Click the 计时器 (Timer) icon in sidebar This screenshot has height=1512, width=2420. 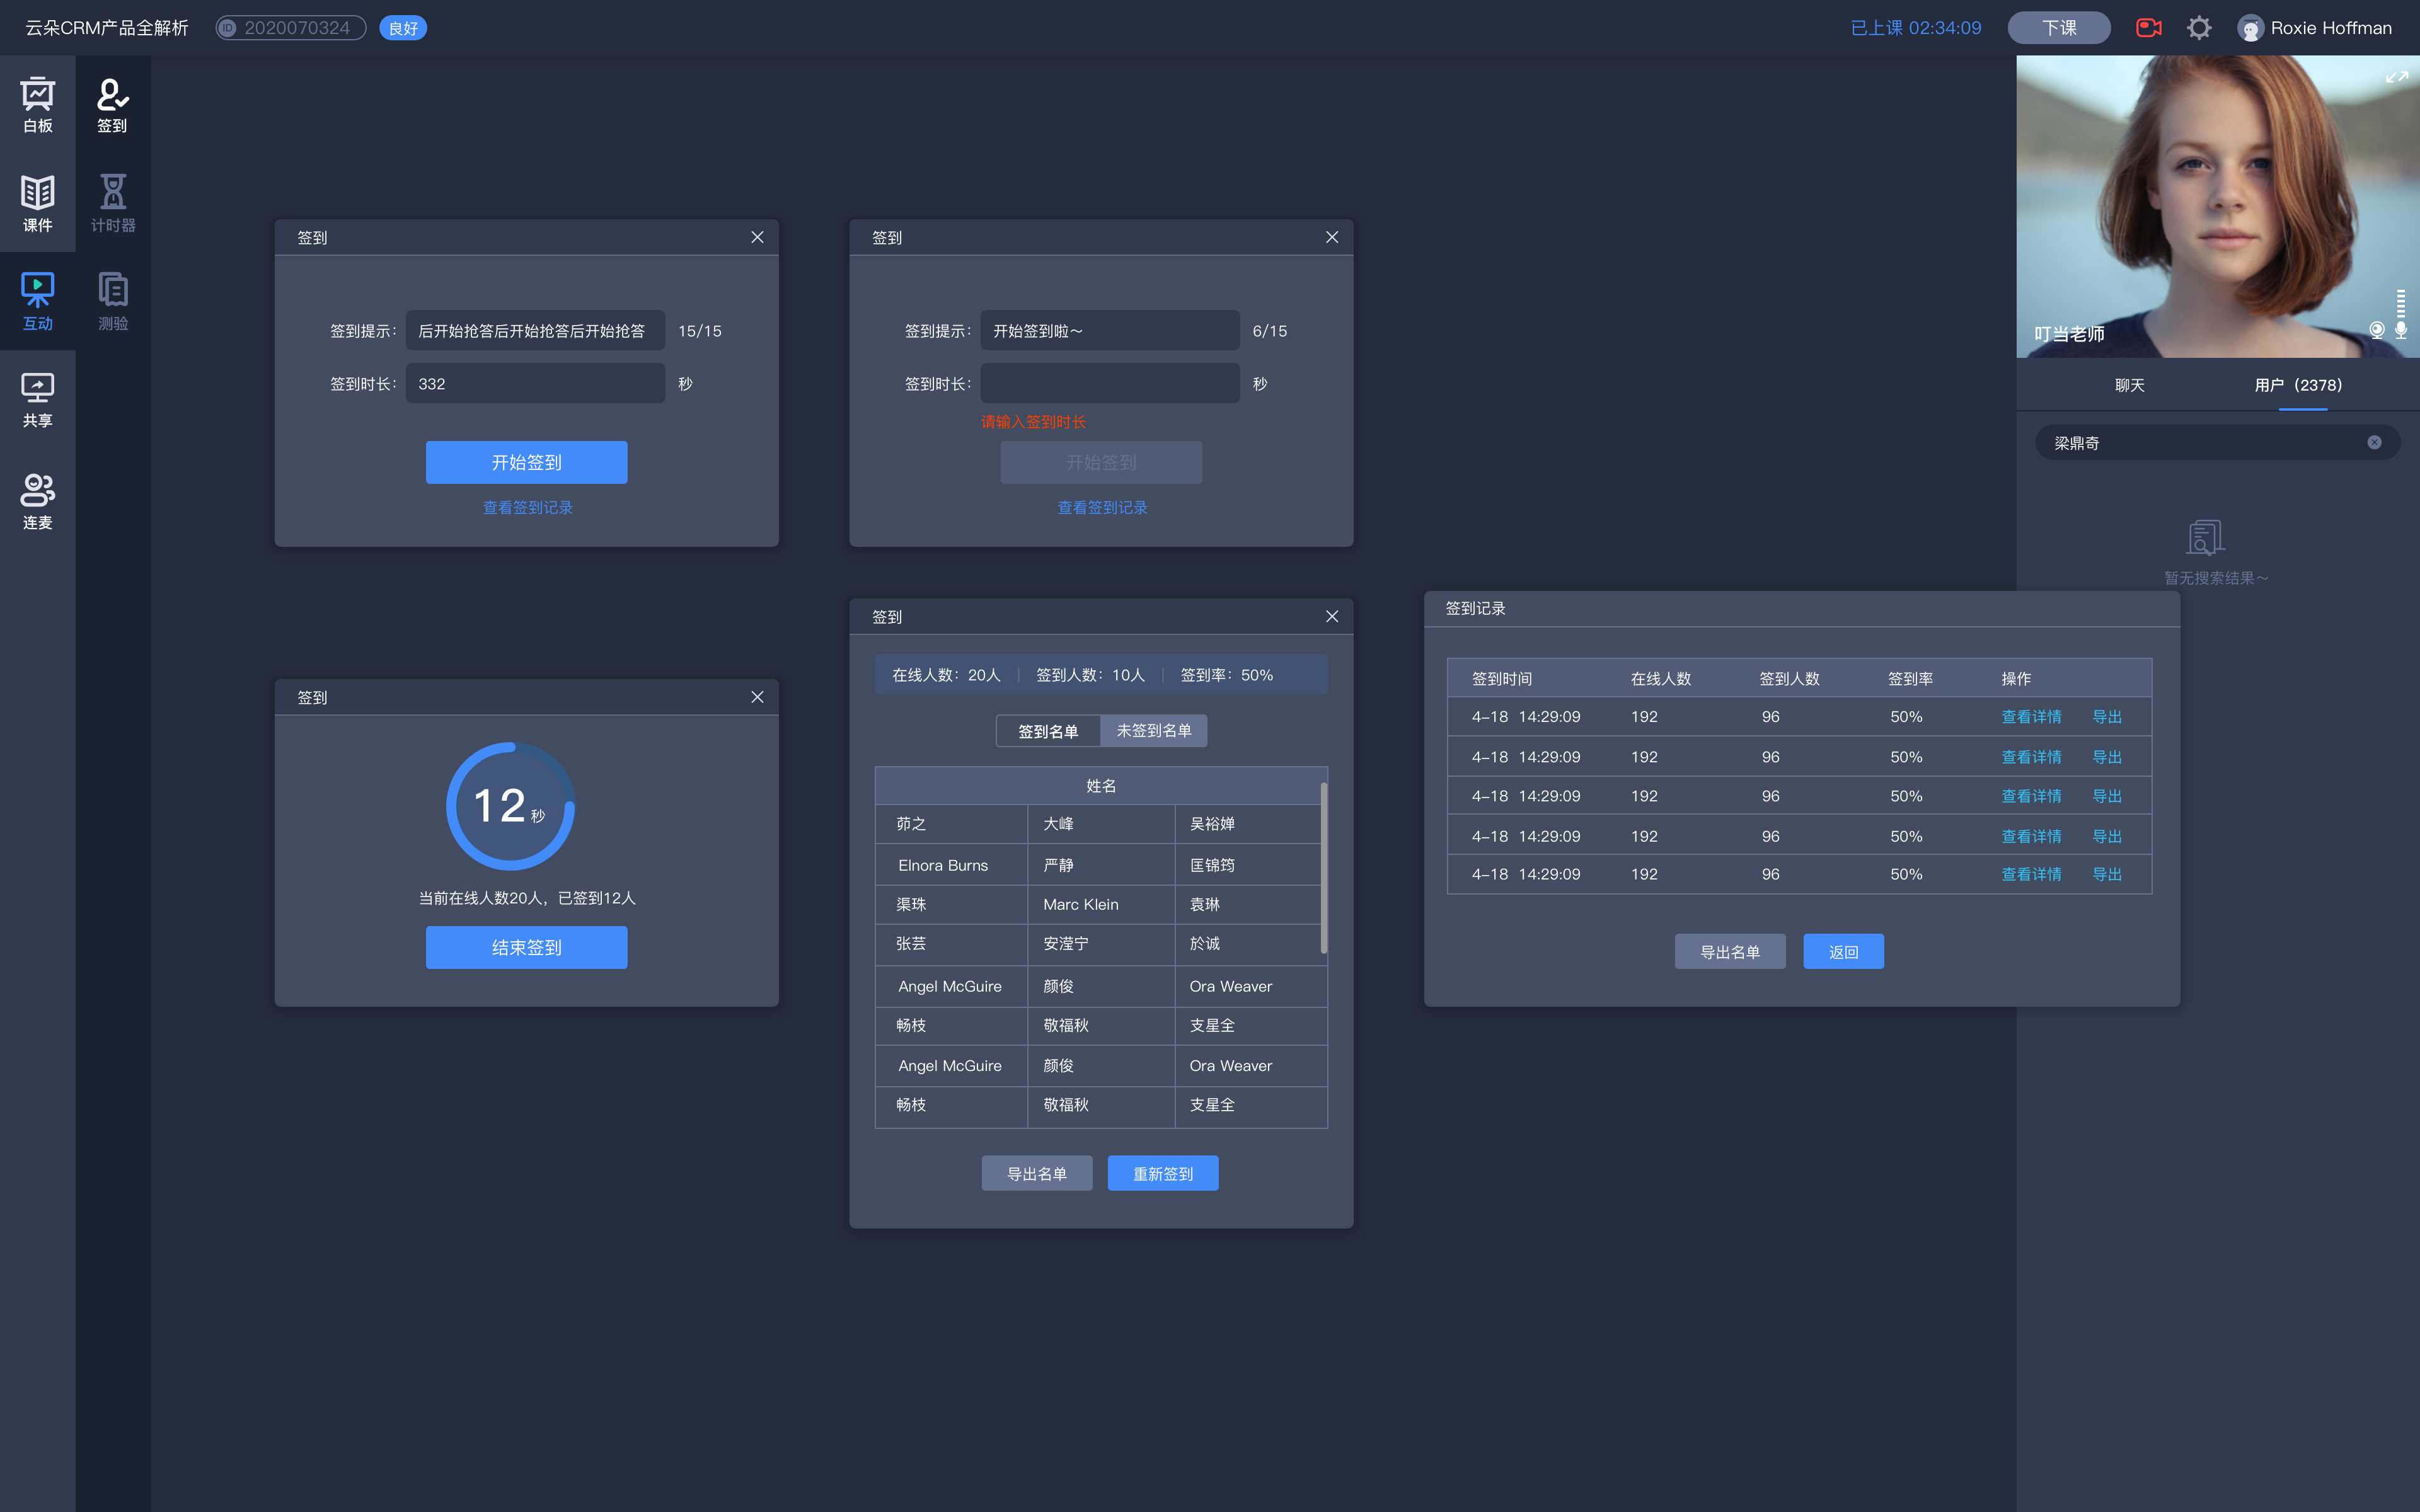pyautogui.click(x=112, y=200)
